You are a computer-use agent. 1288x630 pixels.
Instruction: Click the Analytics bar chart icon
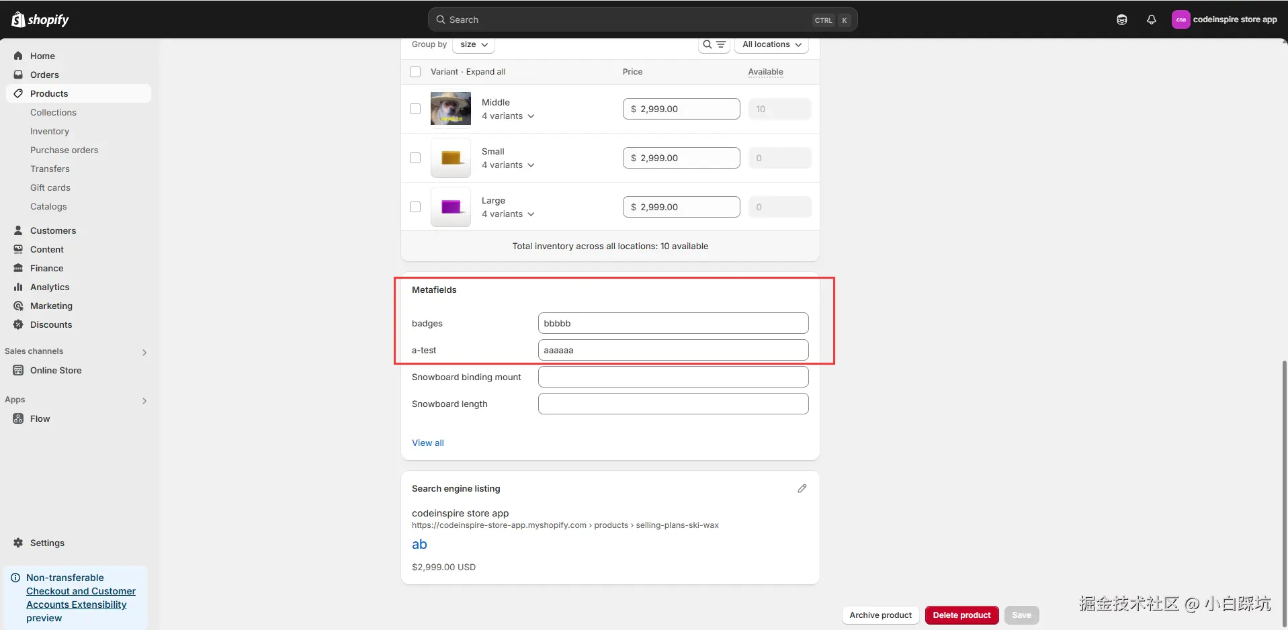coord(18,287)
